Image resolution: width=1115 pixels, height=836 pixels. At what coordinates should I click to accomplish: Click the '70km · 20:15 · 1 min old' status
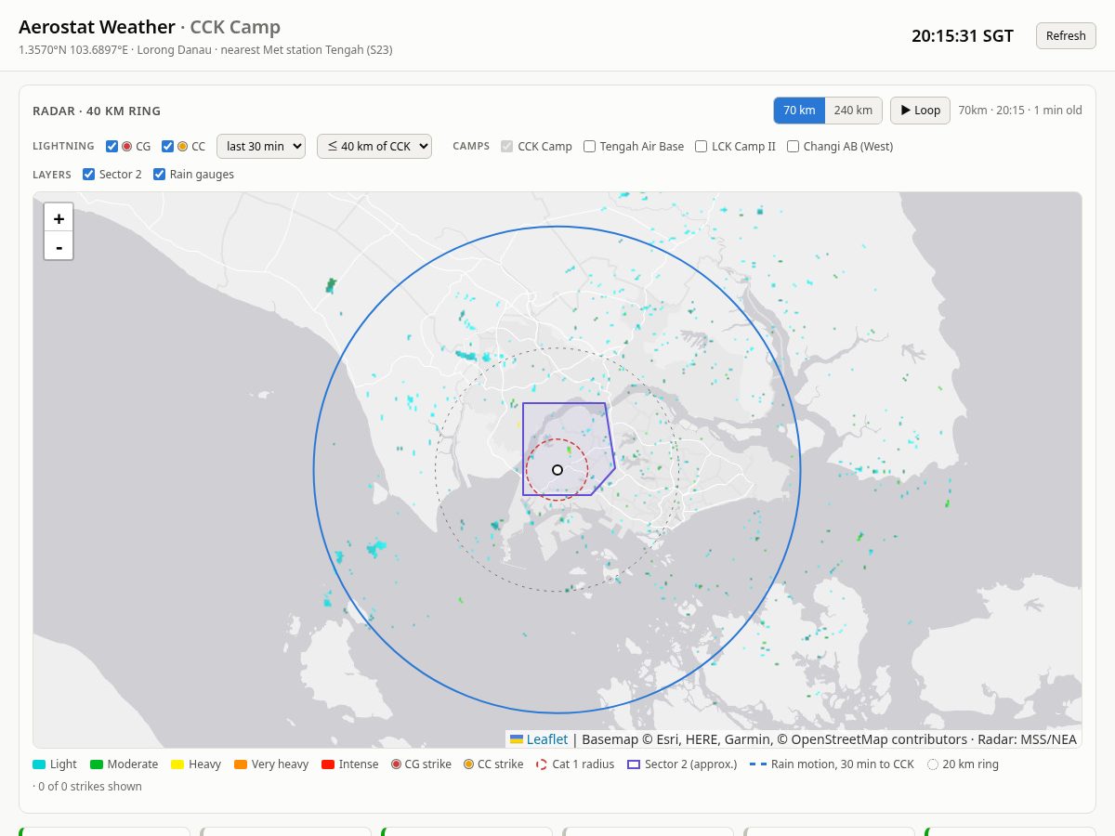(x=1020, y=111)
